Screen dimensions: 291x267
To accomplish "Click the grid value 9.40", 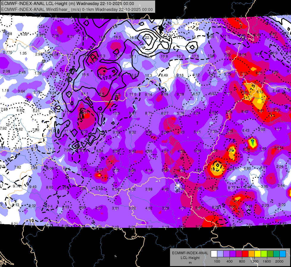I will (x=33, y=187).
